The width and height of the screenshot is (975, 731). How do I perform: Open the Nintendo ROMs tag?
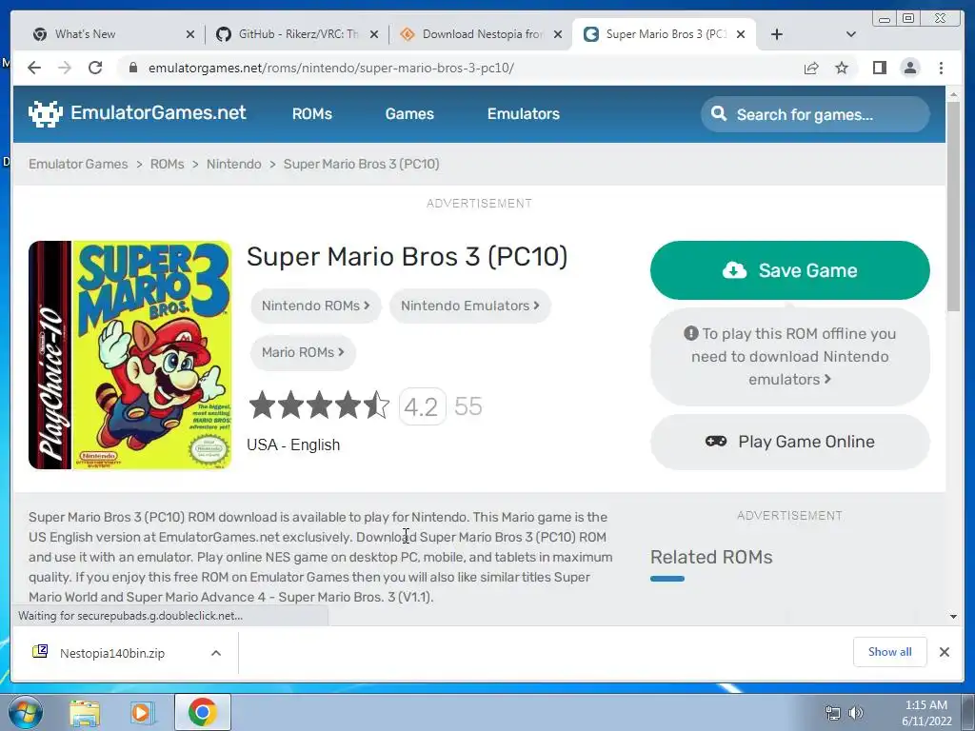[x=315, y=306]
